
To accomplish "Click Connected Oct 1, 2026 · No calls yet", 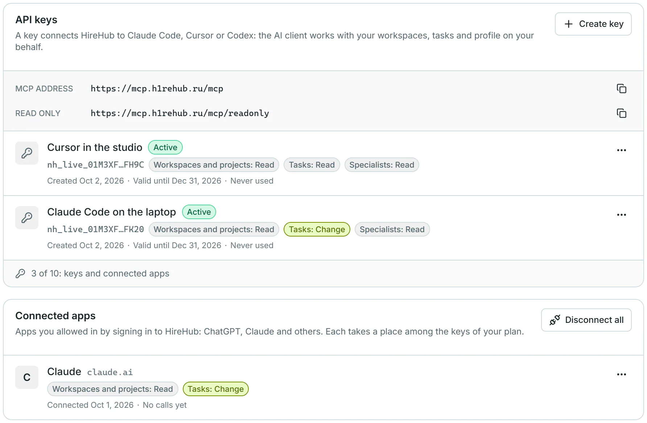I will point(117,405).
